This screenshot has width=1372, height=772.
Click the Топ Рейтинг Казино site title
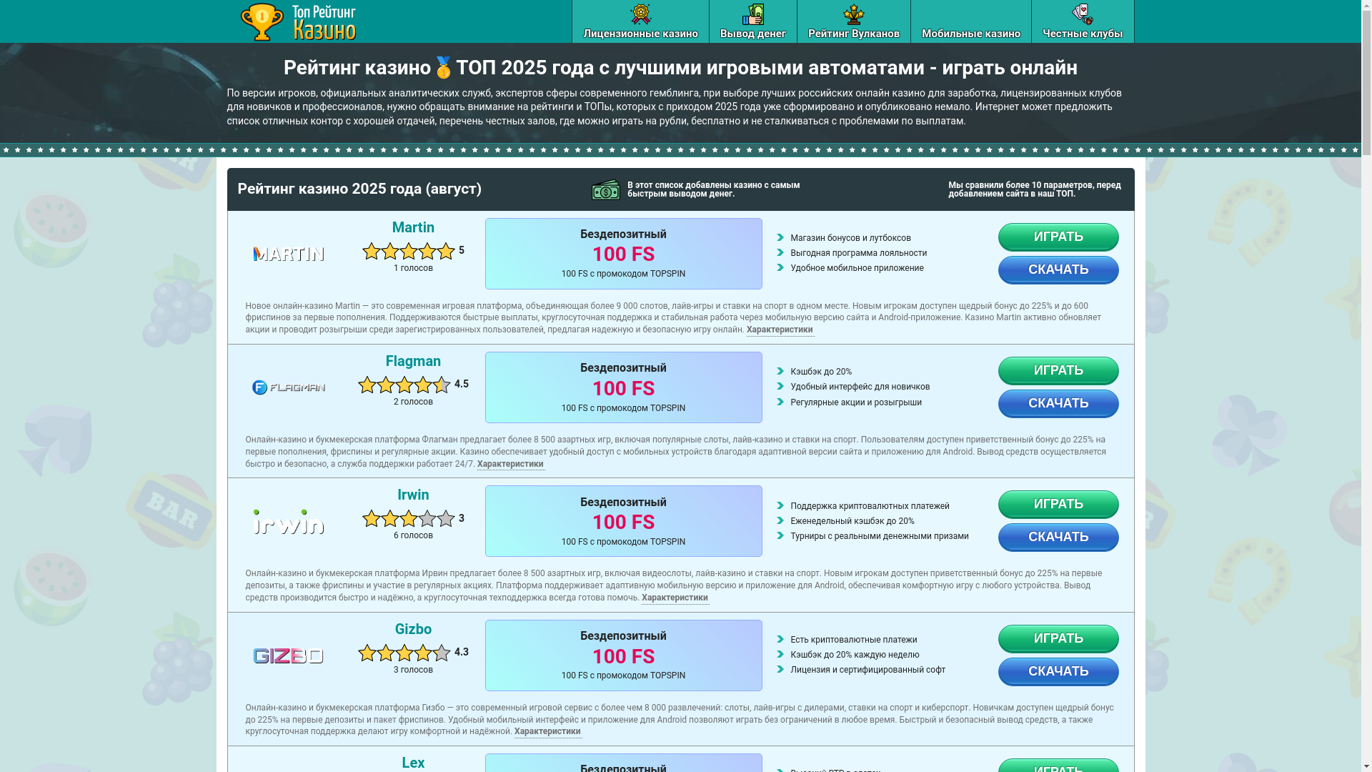(324, 22)
